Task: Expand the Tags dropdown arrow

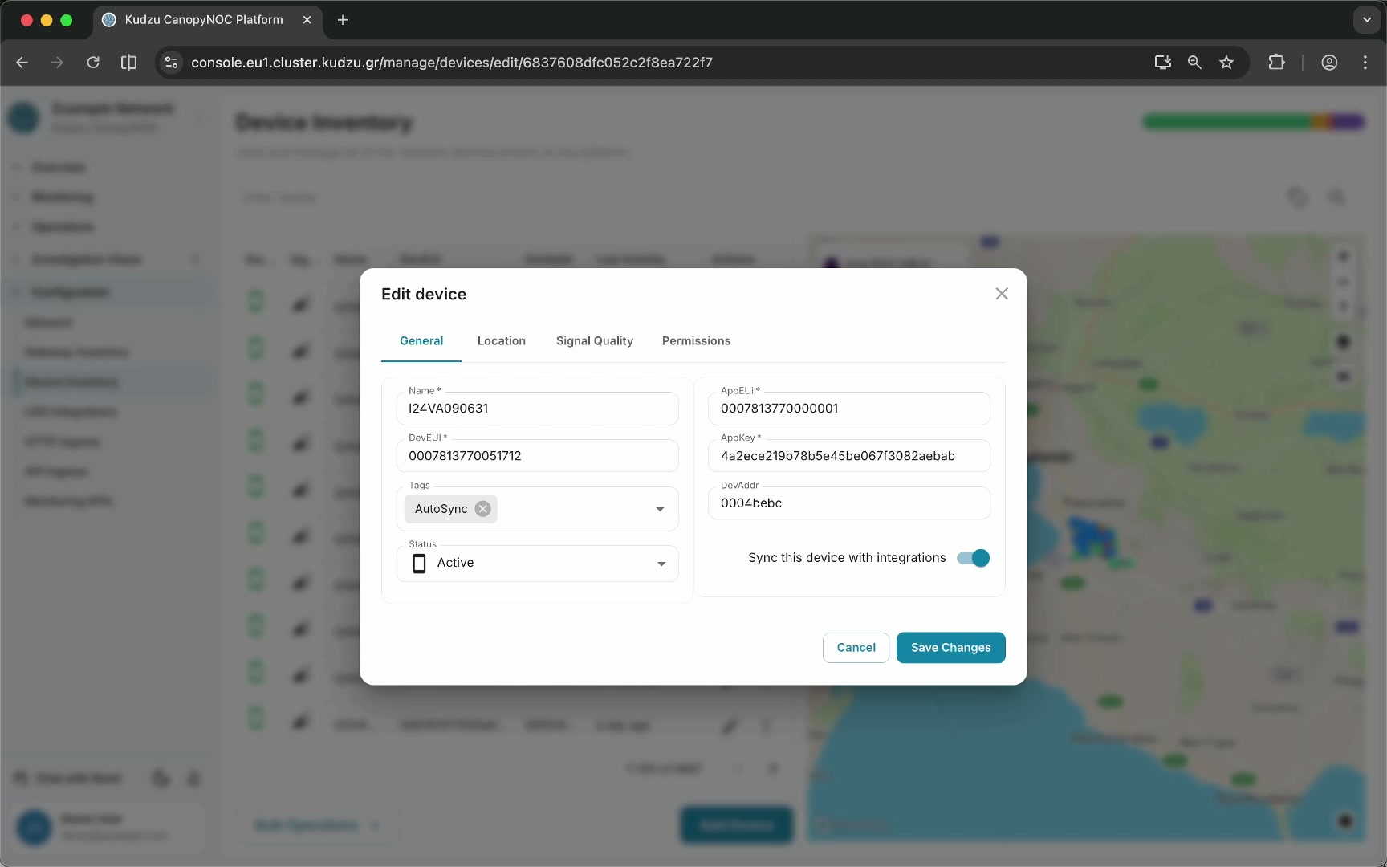Action: 660,509
